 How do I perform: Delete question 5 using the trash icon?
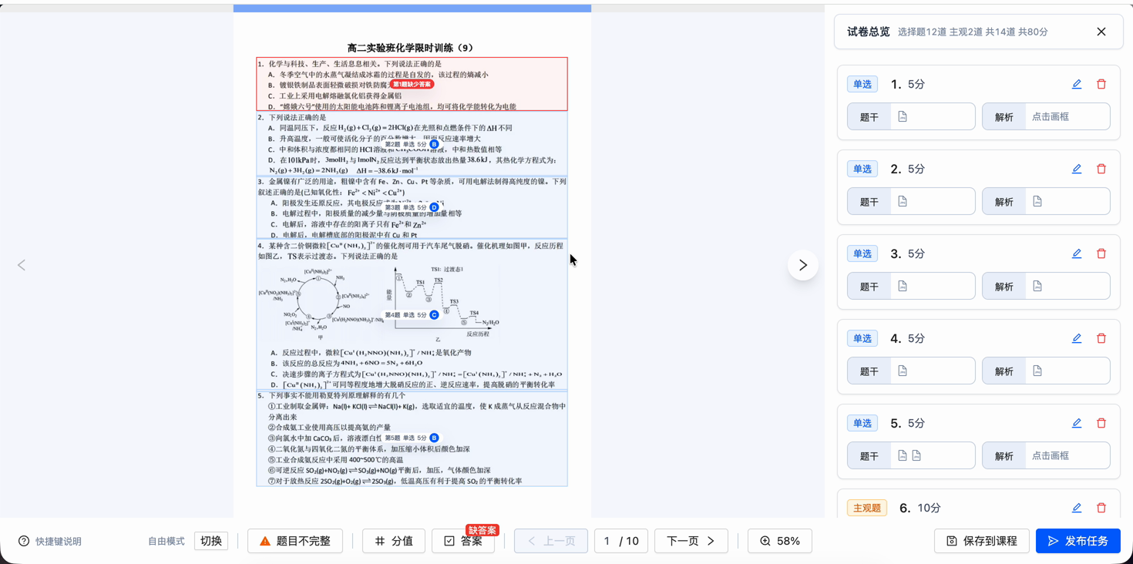pyautogui.click(x=1101, y=423)
